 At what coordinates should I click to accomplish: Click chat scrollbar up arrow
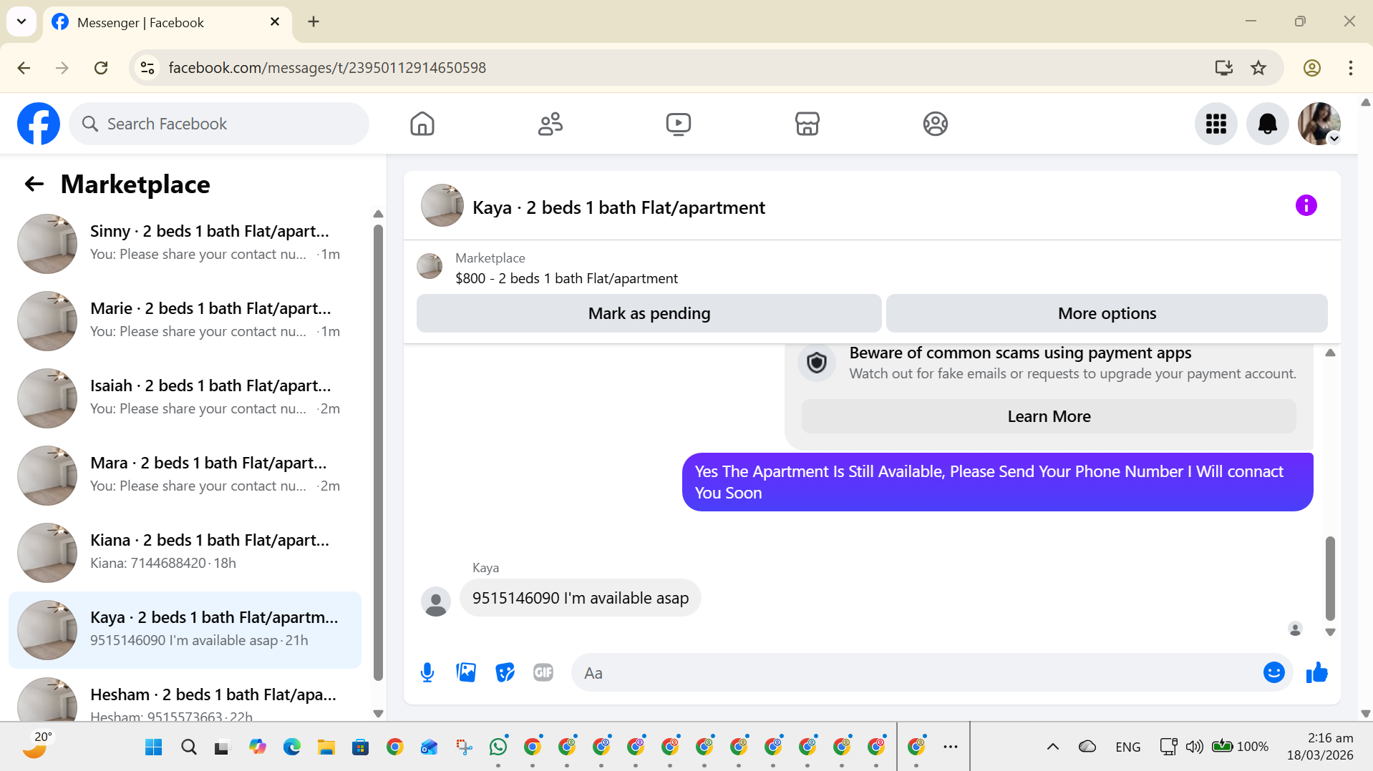point(1330,353)
